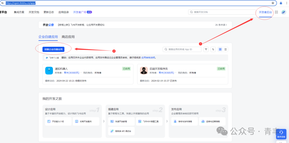Viewport: 289px width, 143px height.
Task: Open 优秀开发案例 card
Action: [x=86, y=121]
